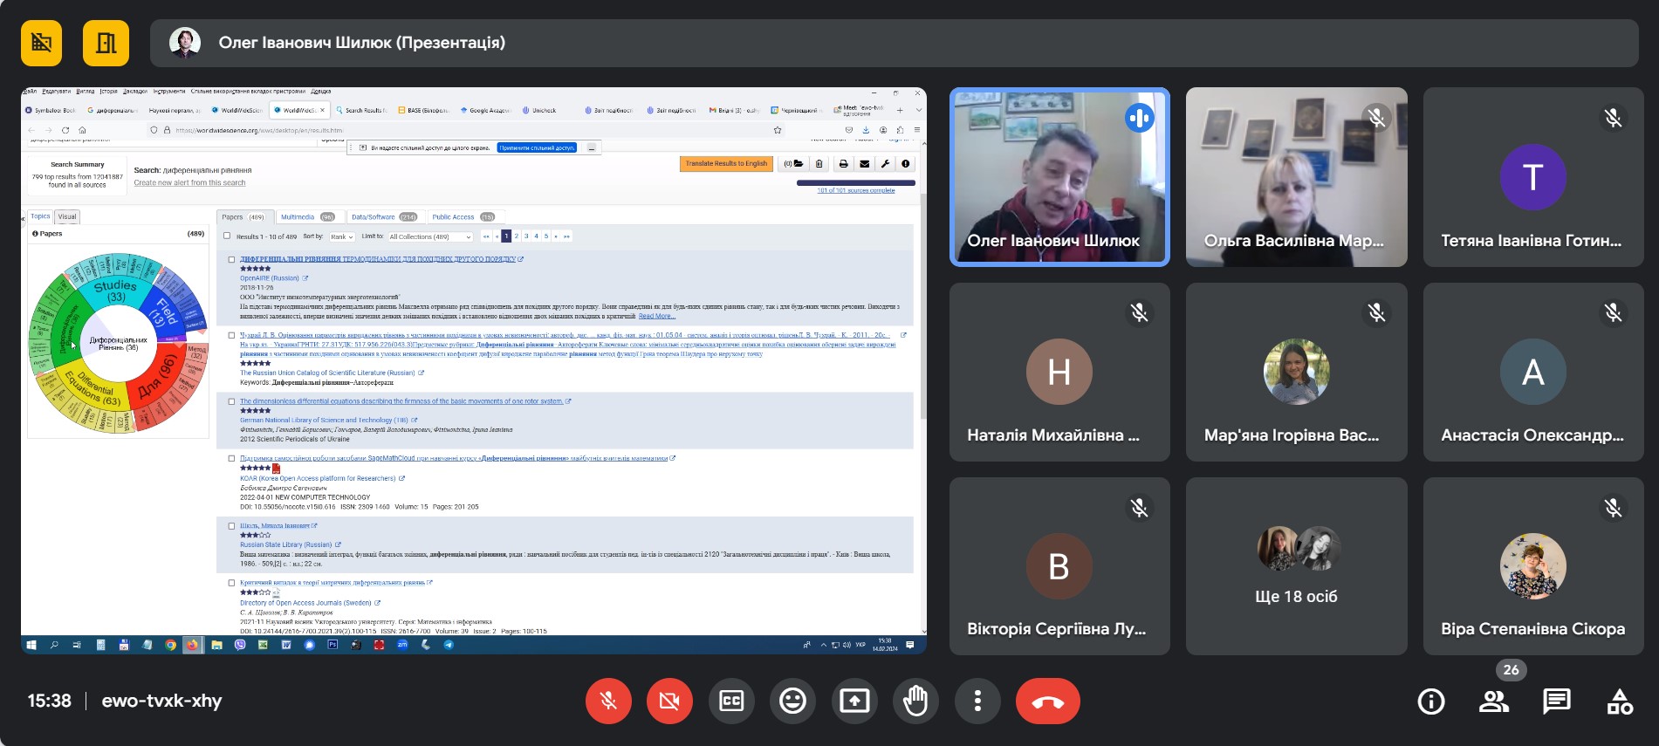Click the black info circle in the results toolbar
This screenshot has width=1659, height=746.
click(x=906, y=163)
